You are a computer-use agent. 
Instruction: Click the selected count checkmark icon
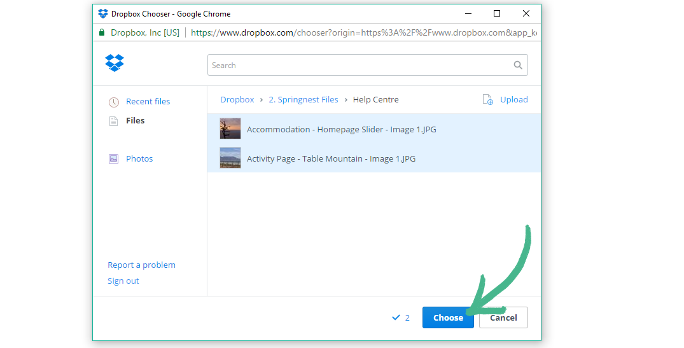(x=396, y=317)
